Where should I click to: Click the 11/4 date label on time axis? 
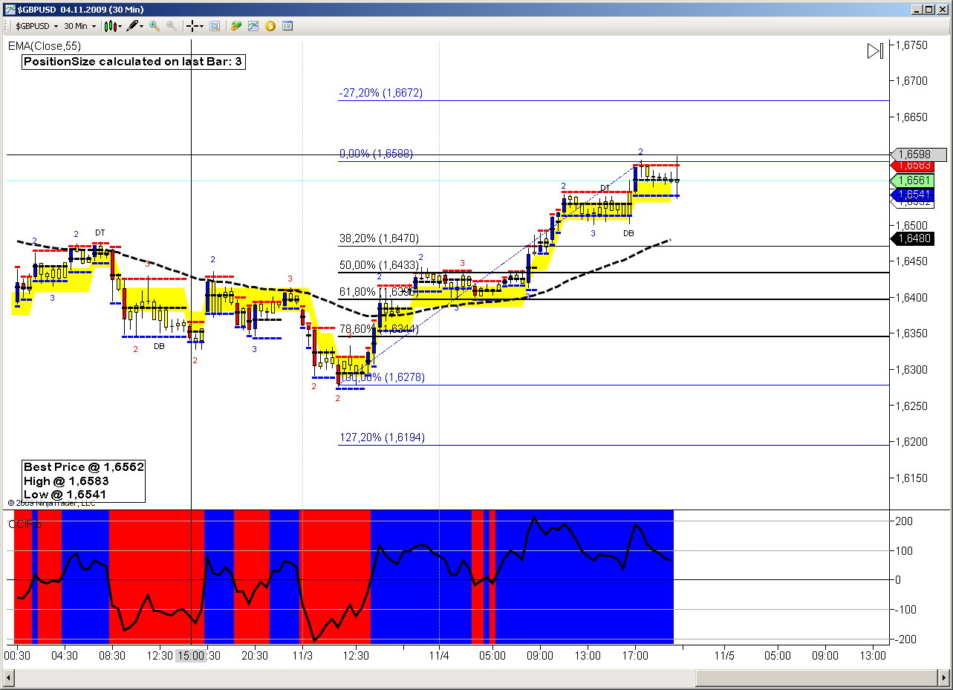point(439,656)
